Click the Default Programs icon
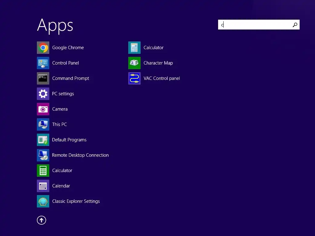315x236 pixels. (x=43, y=140)
